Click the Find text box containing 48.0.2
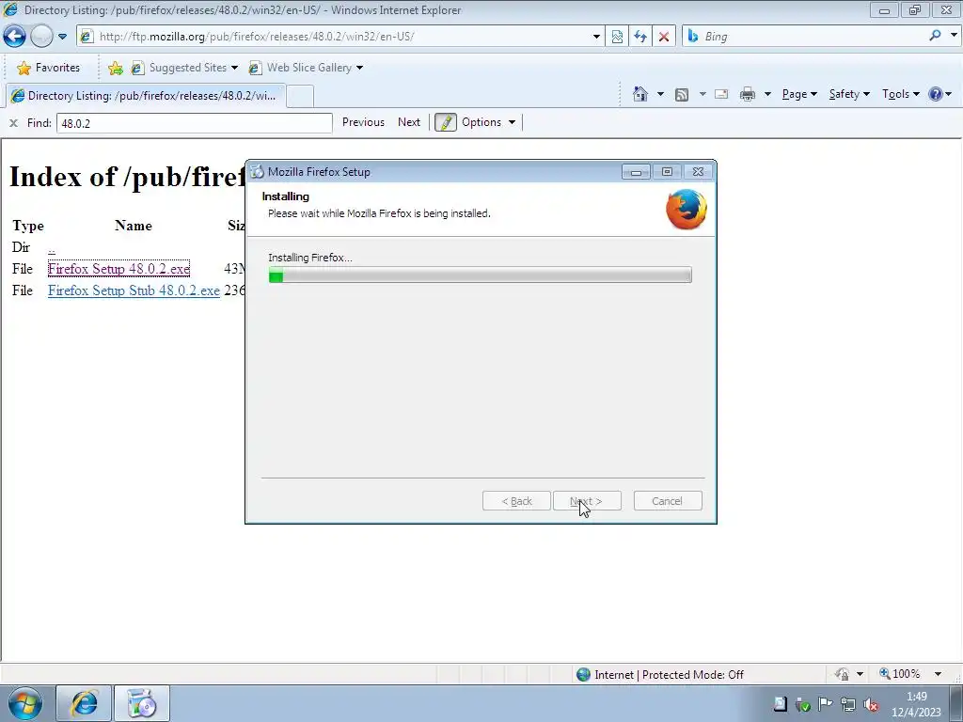This screenshot has width=963, height=722. [194, 123]
